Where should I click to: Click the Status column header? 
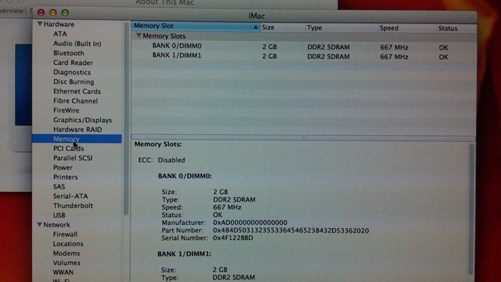tap(457, 28)
